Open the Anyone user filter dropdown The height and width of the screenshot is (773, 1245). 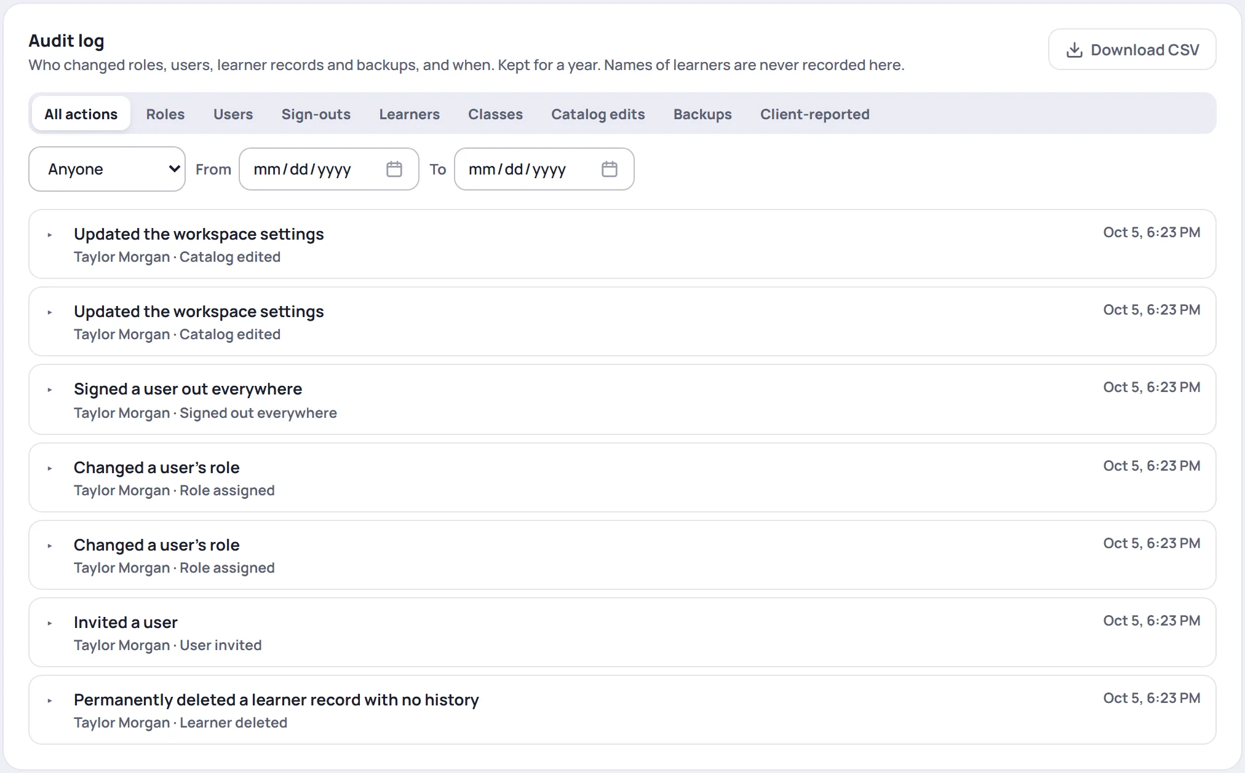(107, 169)
